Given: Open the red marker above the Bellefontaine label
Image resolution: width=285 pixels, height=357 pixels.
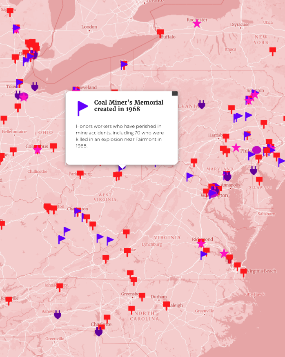Looking at the screenshot, I should pos(4,120).
